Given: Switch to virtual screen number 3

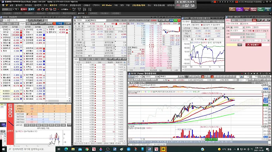Looking at the screenshot, I should point(220,2).
